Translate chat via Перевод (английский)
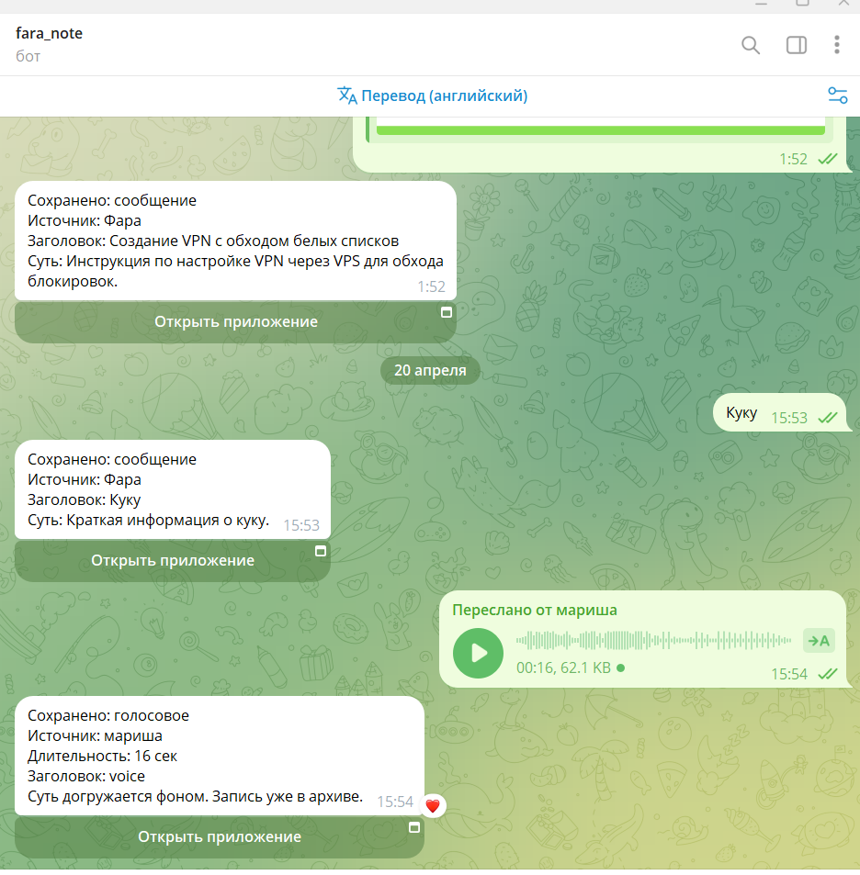The image size is (860, 875). coord(432,95)
